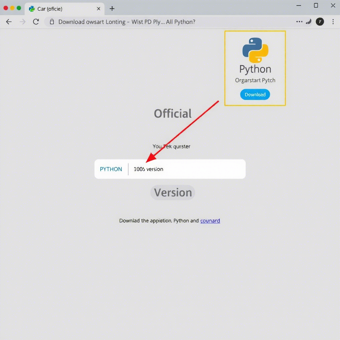The height and width of the screenshot is (340, 340).
Task: Click the green traffic-light window button
Action: pos(19,8)
